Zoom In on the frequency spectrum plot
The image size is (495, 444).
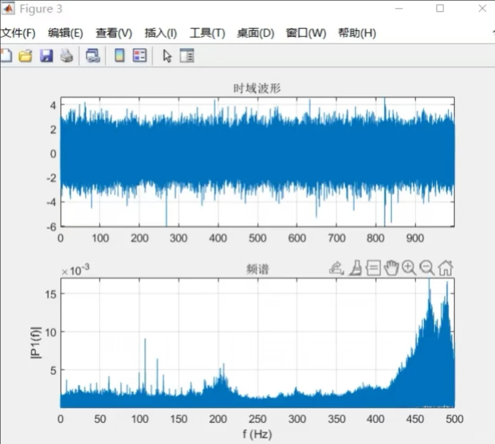pos(409,268)
